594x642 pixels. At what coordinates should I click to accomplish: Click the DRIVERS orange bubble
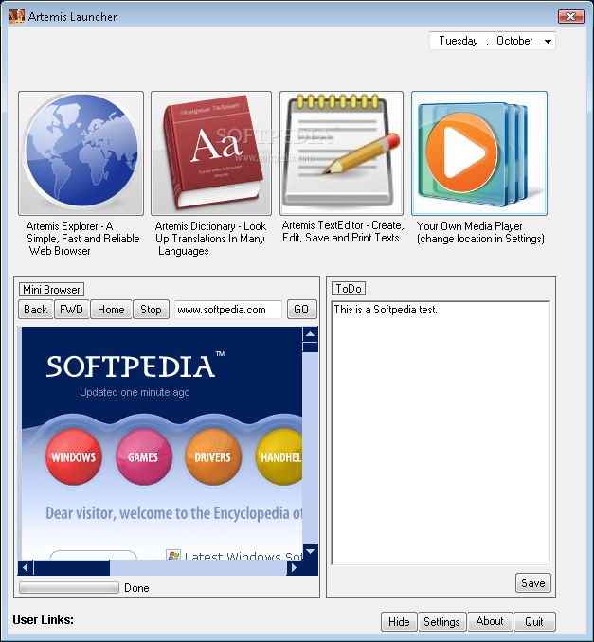[213, 457]
